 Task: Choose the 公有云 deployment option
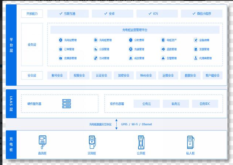click(147, 104)
